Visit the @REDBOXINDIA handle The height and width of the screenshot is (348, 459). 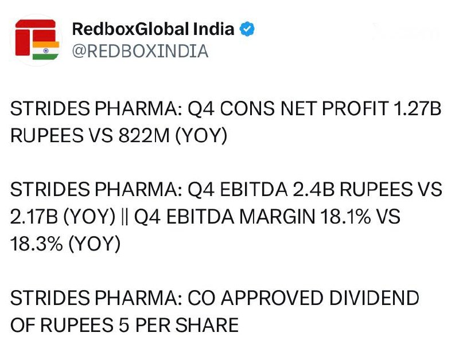click(x=140, y=51)
